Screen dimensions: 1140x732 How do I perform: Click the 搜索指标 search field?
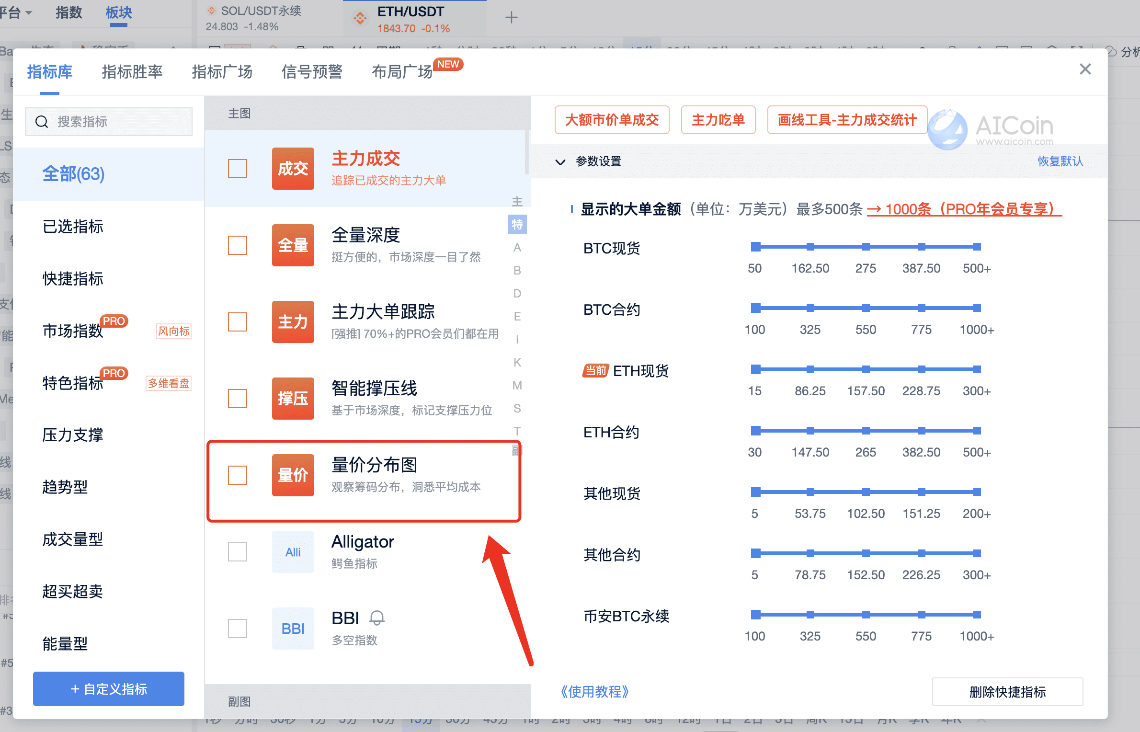tap(109, 122)
